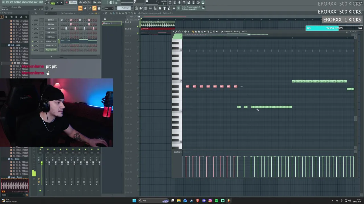
Task: Select the piano roll mute tool
Action: pos(205,31)
